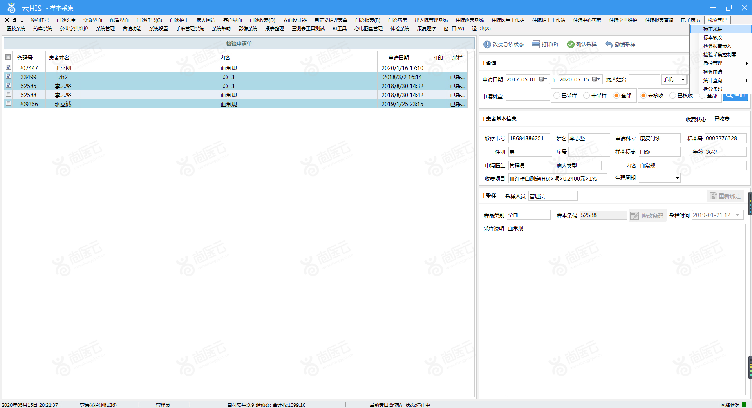The width and height of the screenshot is (752, 408).
Task: Open the start date 2017-05-01 calendar dropdown
Action: coord(543,79)
